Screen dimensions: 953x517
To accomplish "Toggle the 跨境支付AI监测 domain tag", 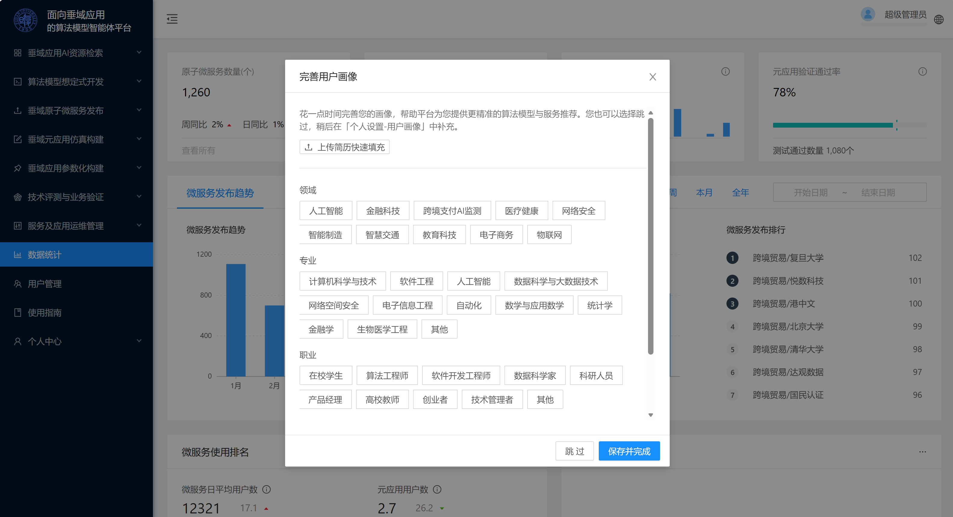I will point(452,211).
